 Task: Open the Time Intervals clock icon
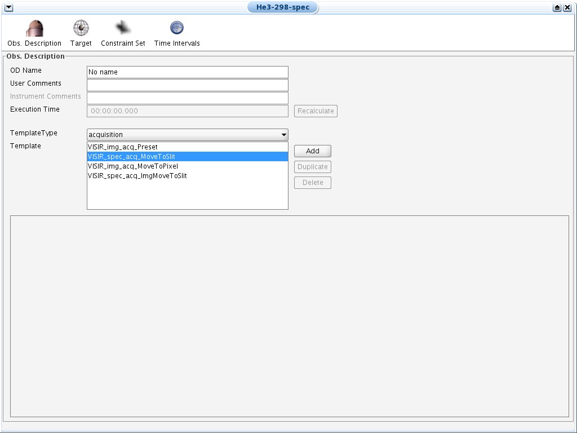click(x=176, y=28)
